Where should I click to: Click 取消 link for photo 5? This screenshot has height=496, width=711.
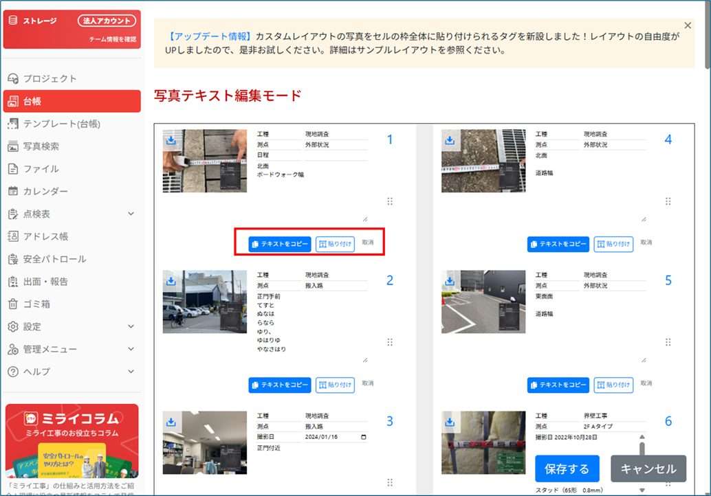coord(646,383)
